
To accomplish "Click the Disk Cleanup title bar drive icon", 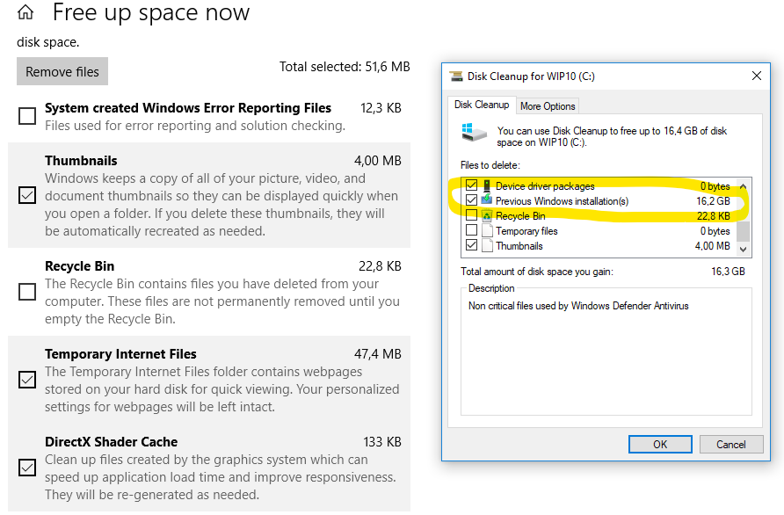I will point(456,76).
